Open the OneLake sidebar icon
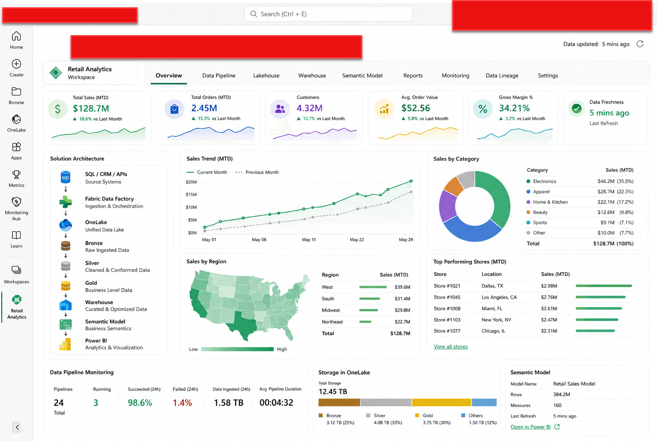Screen dimensions: 657x441 (16, 119)
